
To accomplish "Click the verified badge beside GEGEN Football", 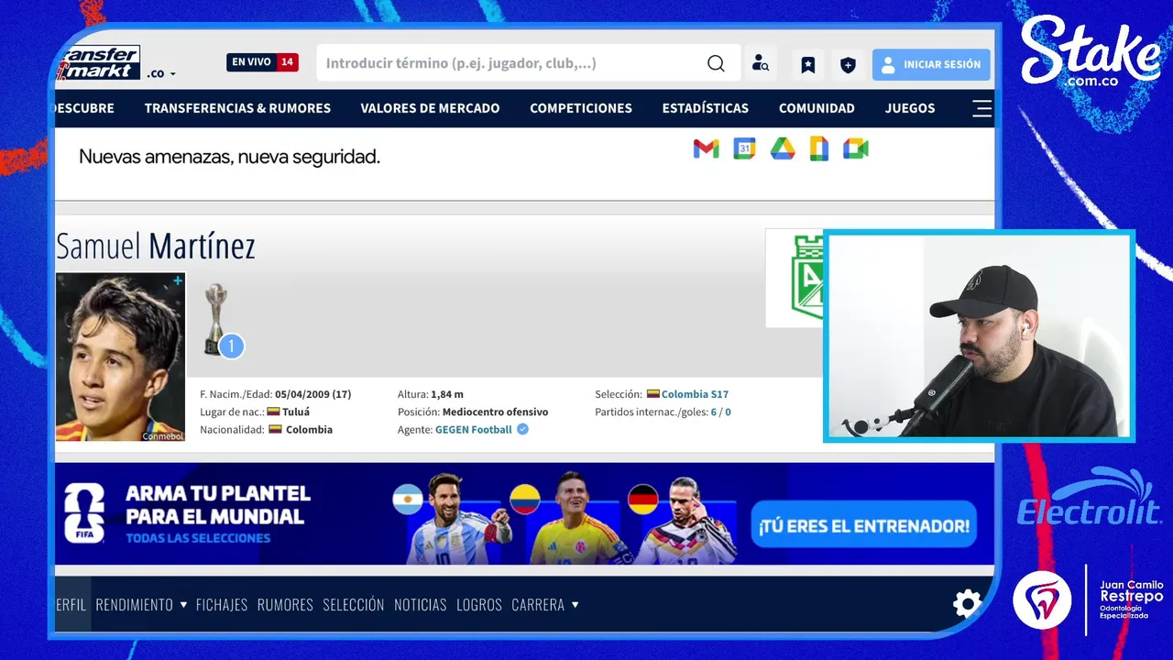I will point(522,429).
